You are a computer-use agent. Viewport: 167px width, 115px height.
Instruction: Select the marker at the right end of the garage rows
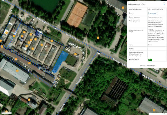52,41
